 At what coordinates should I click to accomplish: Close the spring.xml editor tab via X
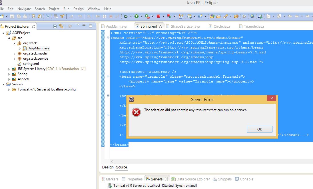160,26
